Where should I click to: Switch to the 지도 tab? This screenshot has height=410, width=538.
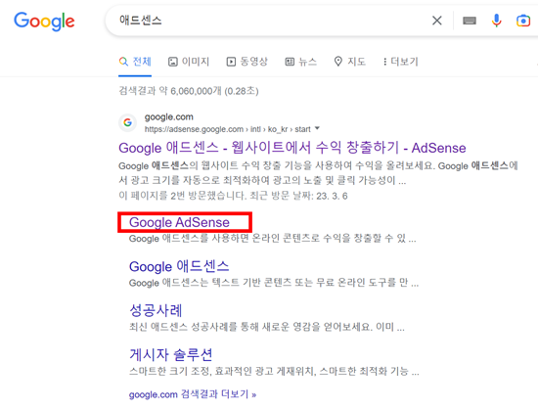point(349,62)
